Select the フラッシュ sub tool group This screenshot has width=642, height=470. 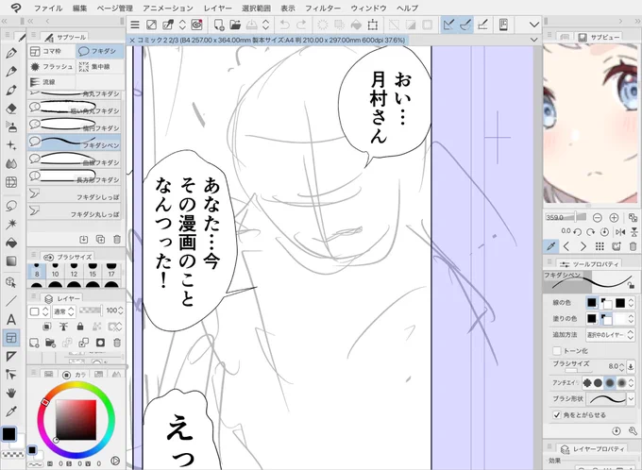click(51, 67)
